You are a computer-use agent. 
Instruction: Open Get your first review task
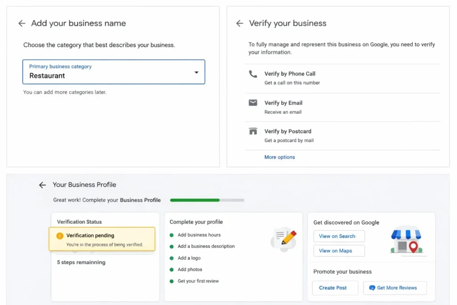198,281
